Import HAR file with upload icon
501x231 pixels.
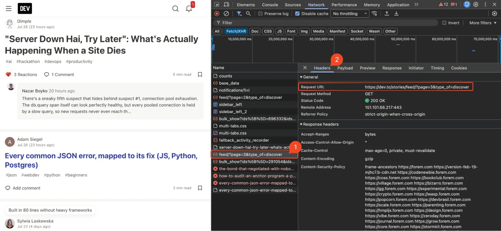pyautogui.click(x=387, y=14)
